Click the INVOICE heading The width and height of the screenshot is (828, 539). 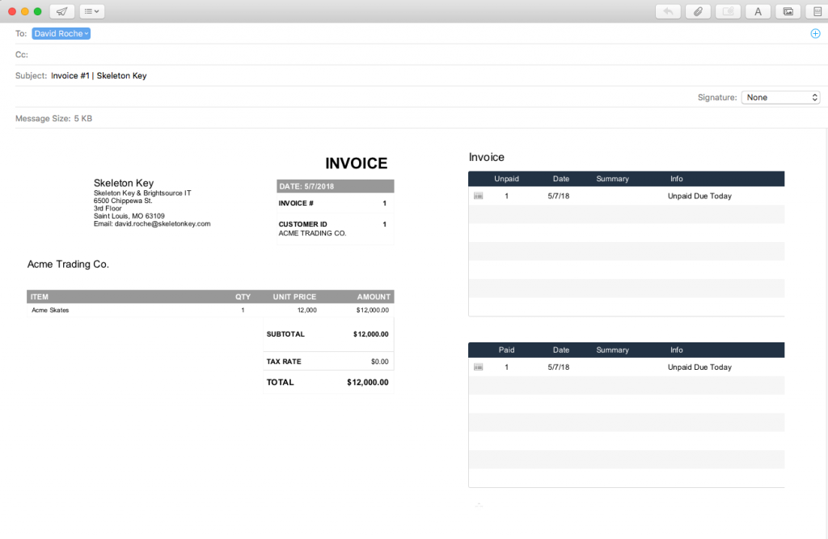pos(357,163)
